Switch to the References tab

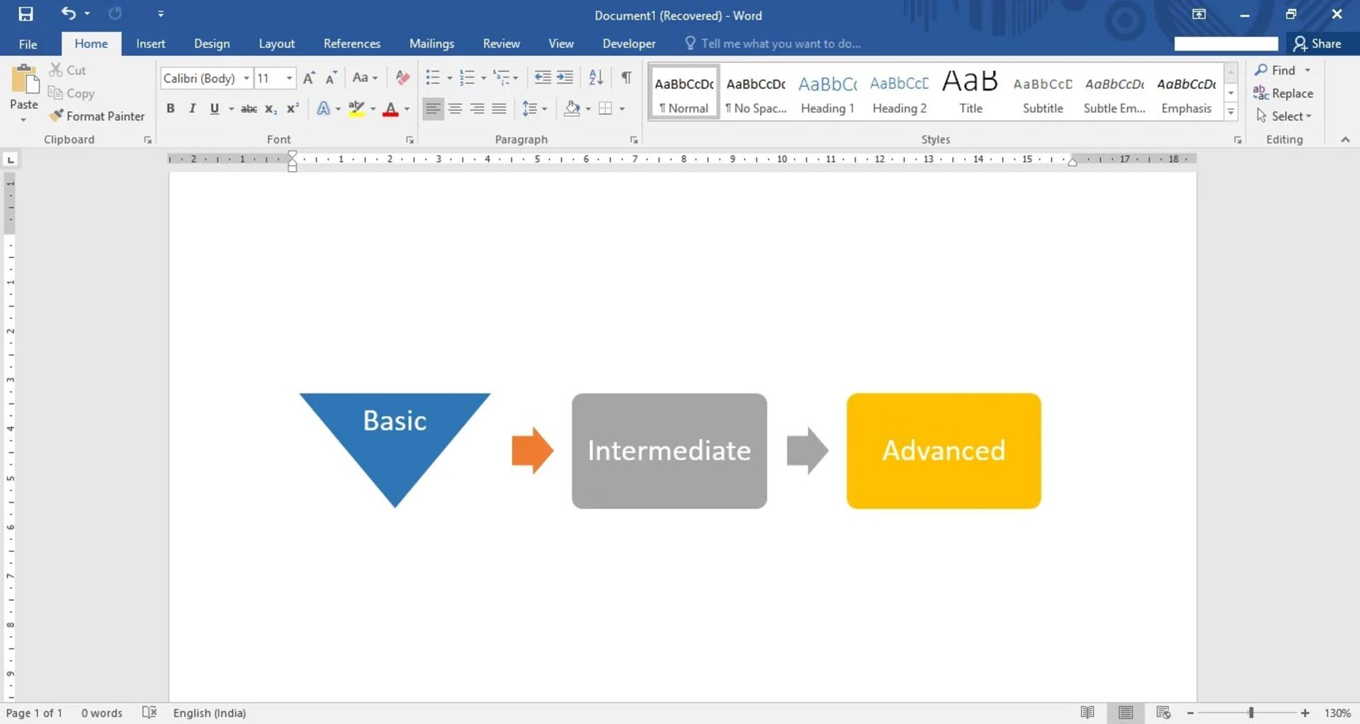tap(352, 44)
